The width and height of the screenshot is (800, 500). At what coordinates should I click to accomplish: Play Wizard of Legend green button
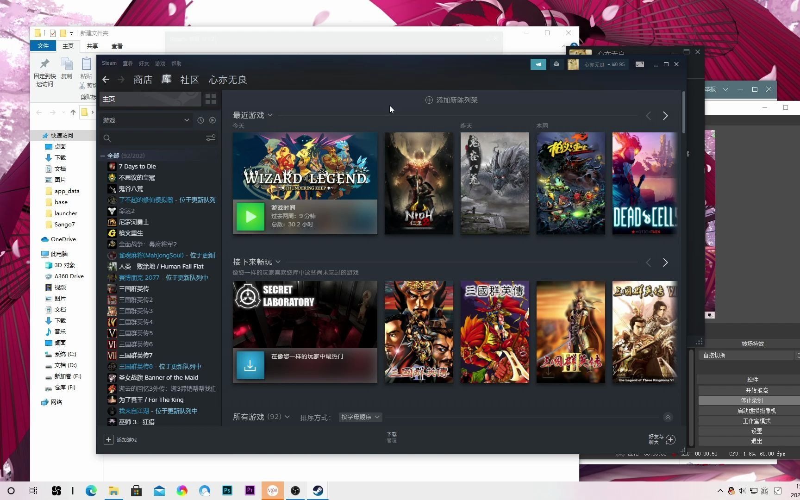pos(250,216)
